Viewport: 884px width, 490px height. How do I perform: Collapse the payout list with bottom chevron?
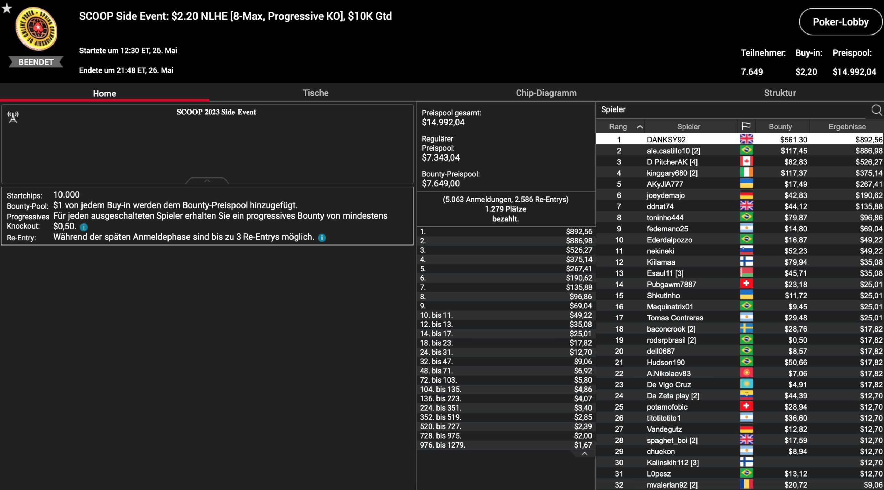pos(584,453)
